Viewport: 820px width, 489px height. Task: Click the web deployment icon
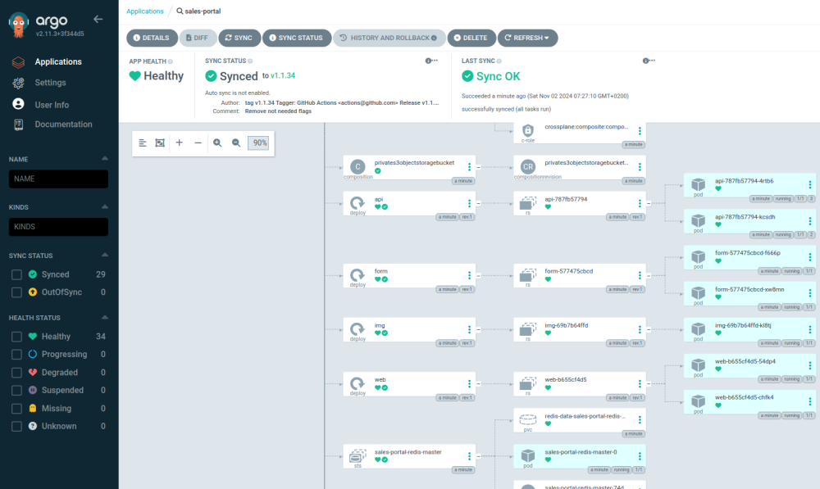click(358, 383)
